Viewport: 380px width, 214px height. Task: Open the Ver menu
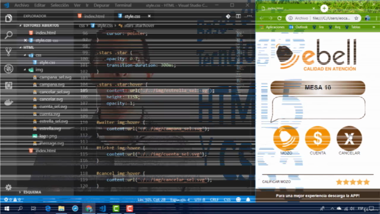(77, 5)
